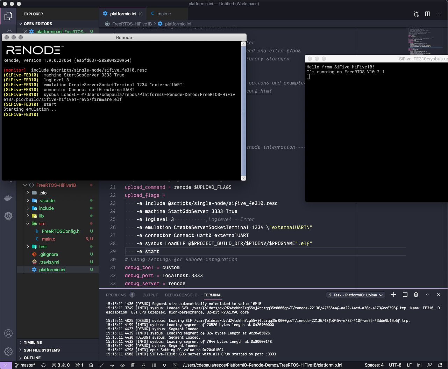Change file encoding UTF-8
Screen dimensions: 448x369
[x=395, y=365]
